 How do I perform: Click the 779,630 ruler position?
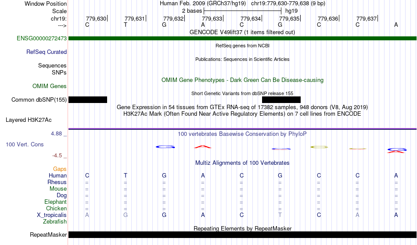pyautogui.click(x=96, y=18)
